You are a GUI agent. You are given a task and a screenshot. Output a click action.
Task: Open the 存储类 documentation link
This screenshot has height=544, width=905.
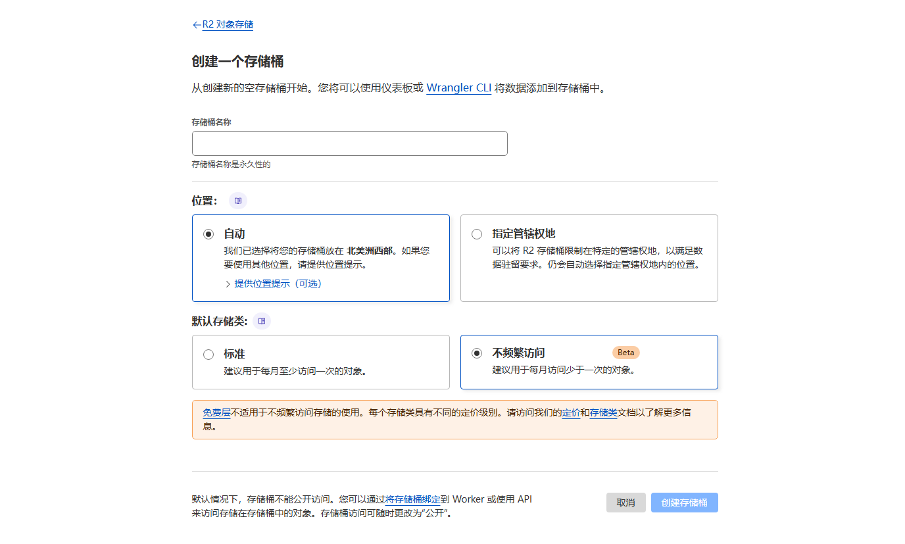(603, 413)
